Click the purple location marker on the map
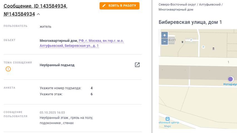237x133 pixels. pyautogui.click(x=230, y=79)
